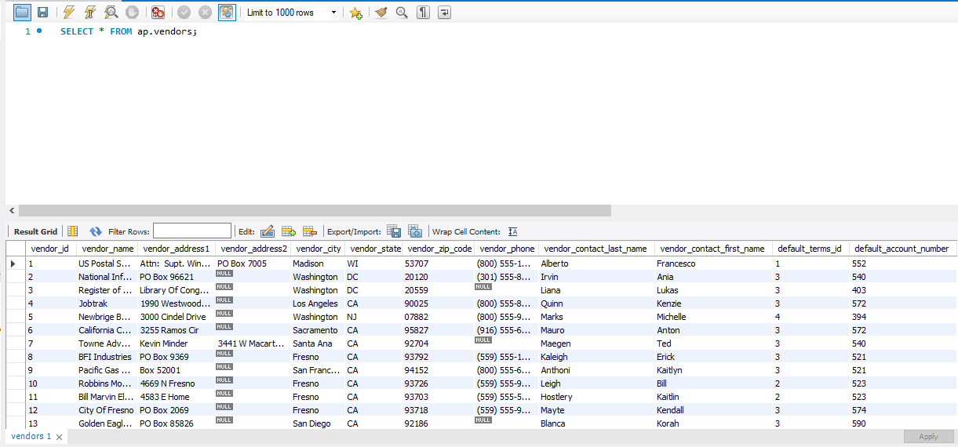This screenshot has height=447, width=958.
Task: Click the Result Grid label
Action: tap(35, 231)
